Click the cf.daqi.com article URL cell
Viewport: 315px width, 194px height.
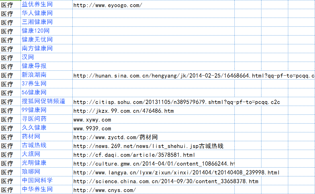tap(154, 155)
